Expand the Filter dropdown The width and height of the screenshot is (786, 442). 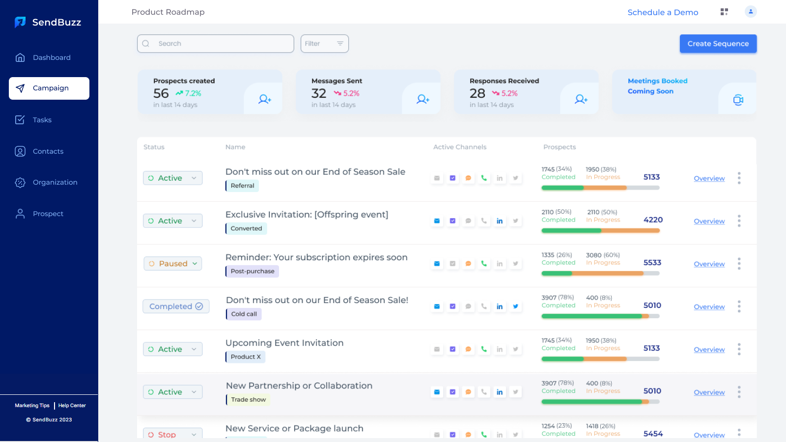coord(325,44)
